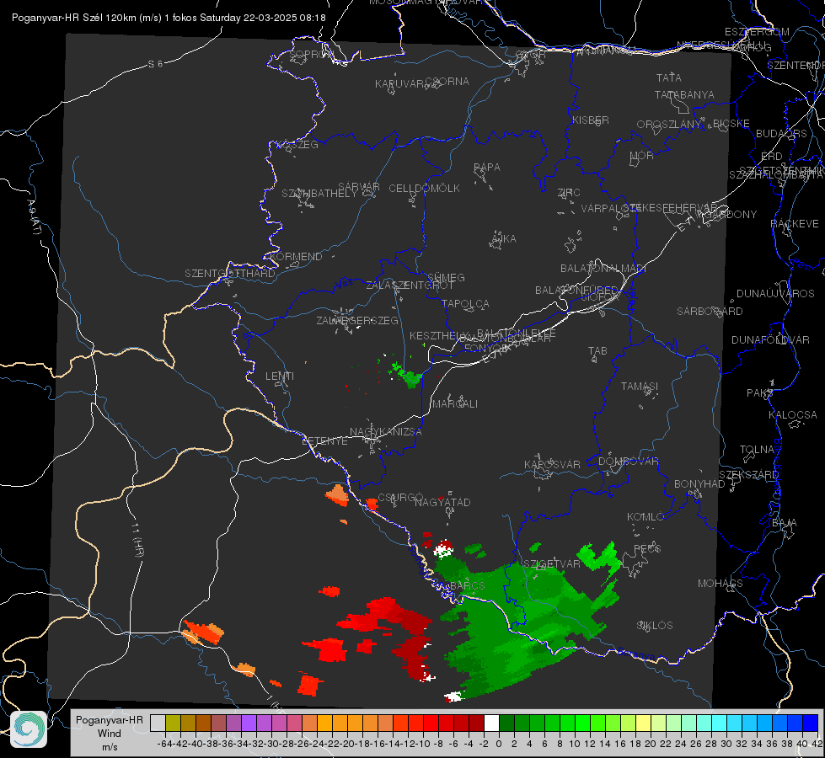Click the DOMBÓVÁR city label
The width and height of the screenshot is (825, 758).
coord(628,462)
